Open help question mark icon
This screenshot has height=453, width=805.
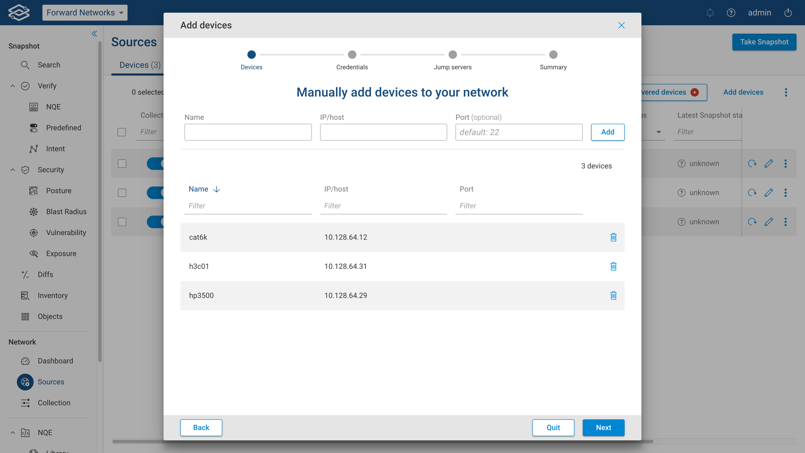(731, 13)
